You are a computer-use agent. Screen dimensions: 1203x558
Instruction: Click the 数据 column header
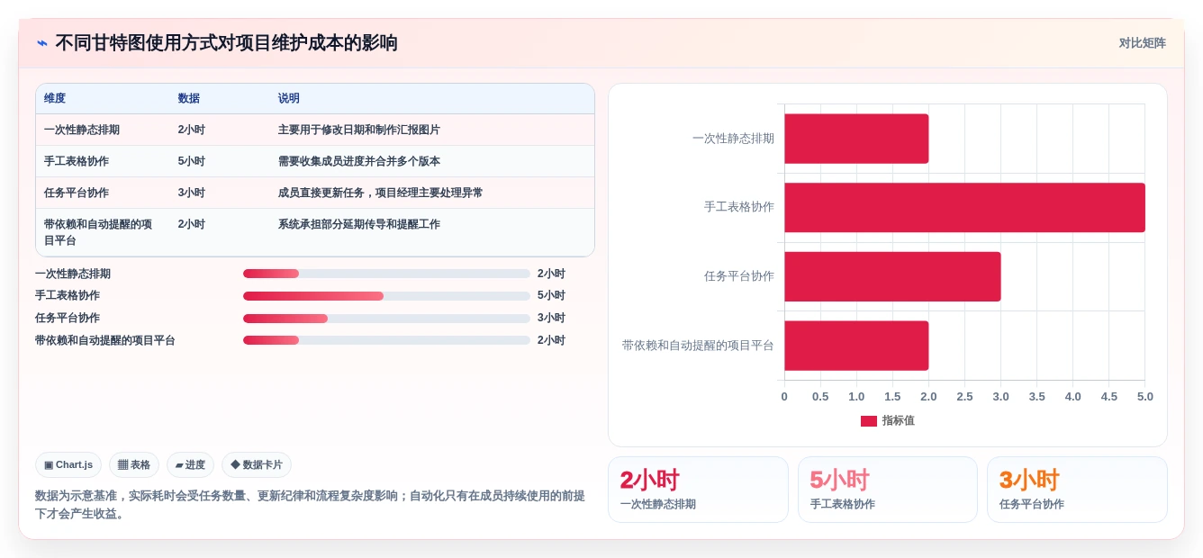[x=189, y=98]
